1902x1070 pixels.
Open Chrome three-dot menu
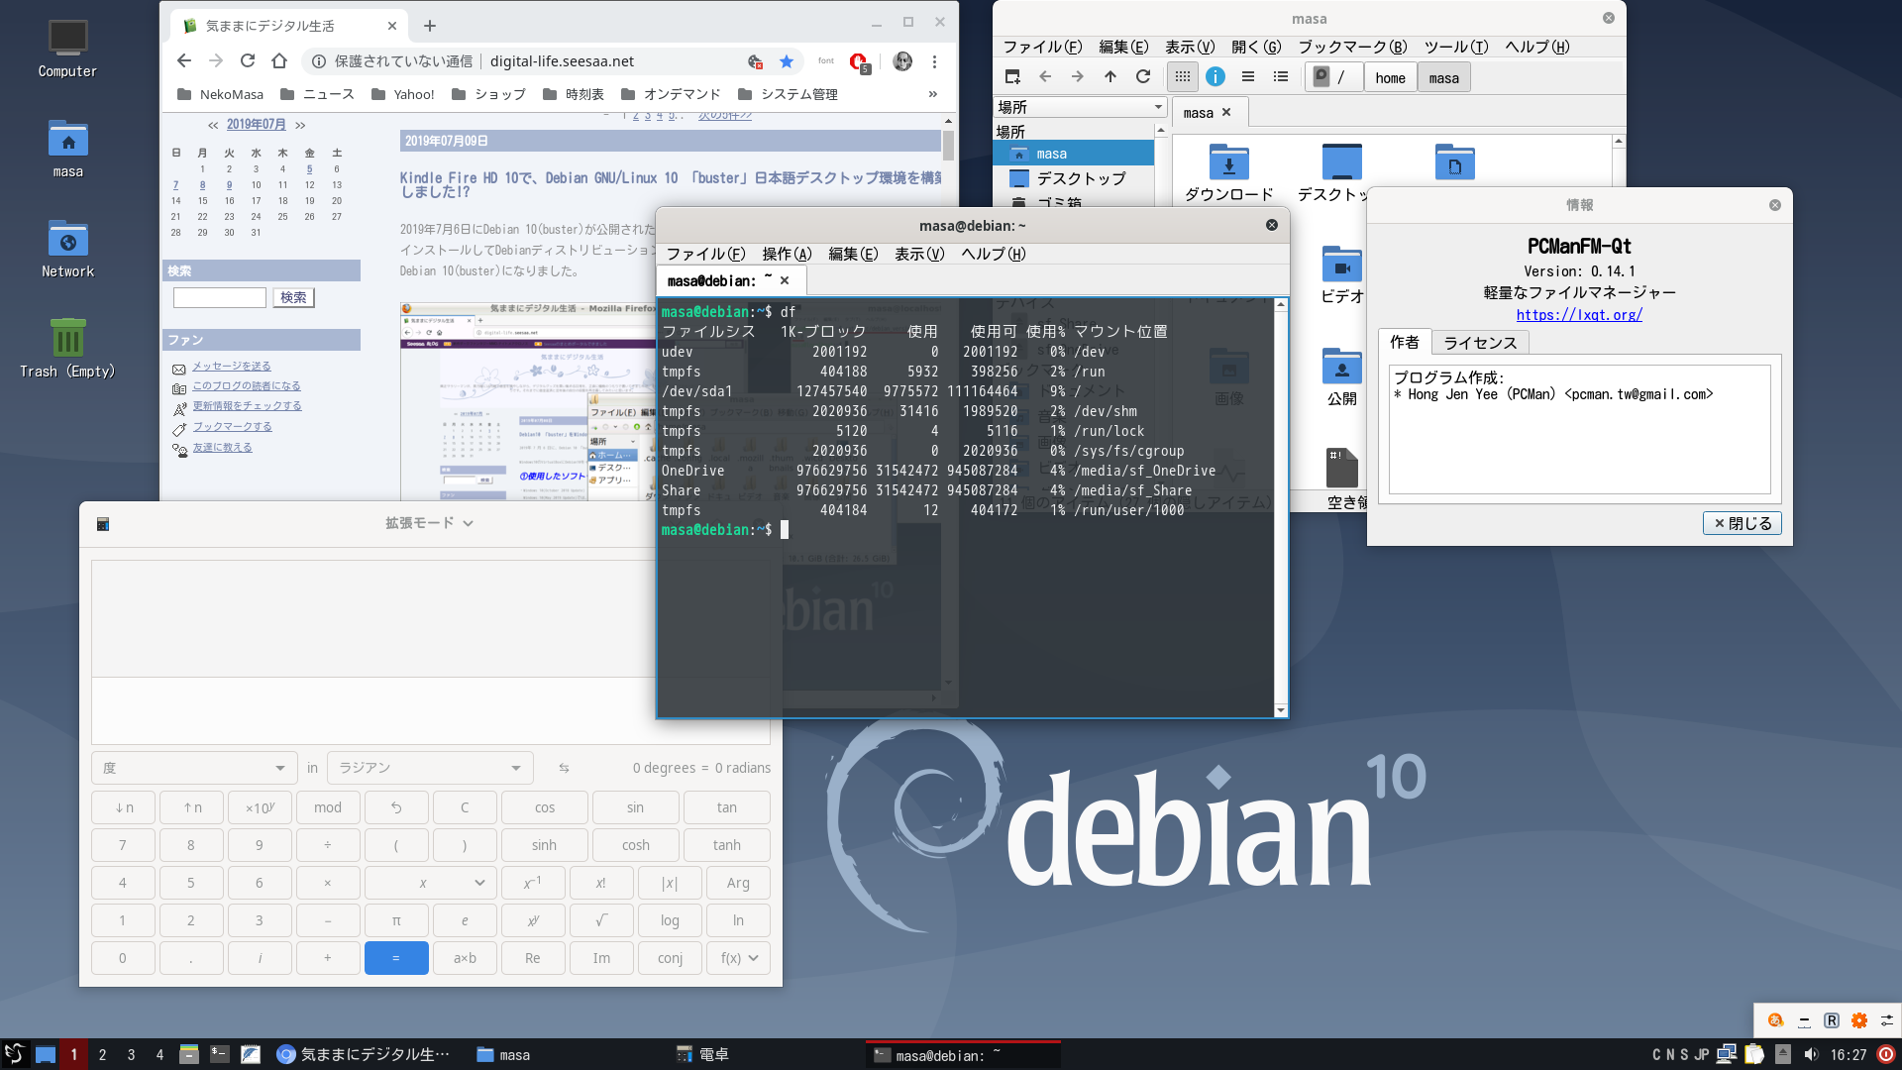point(934,61)
